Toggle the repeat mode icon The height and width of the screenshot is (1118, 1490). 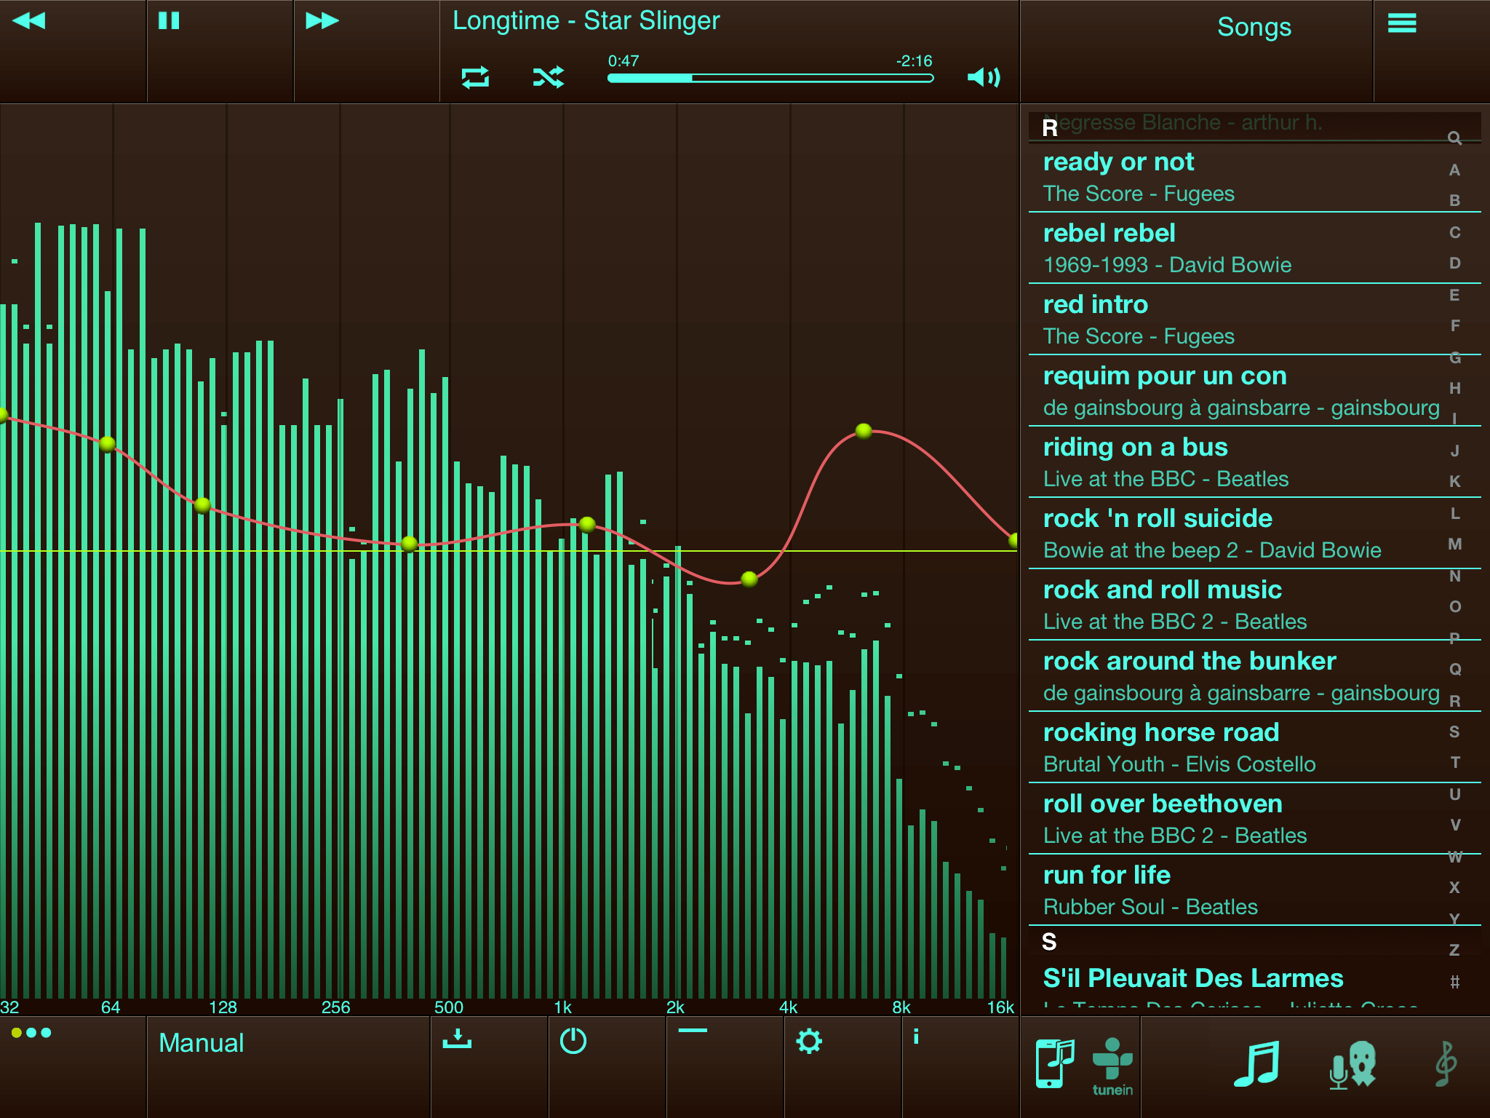[475, 77]
